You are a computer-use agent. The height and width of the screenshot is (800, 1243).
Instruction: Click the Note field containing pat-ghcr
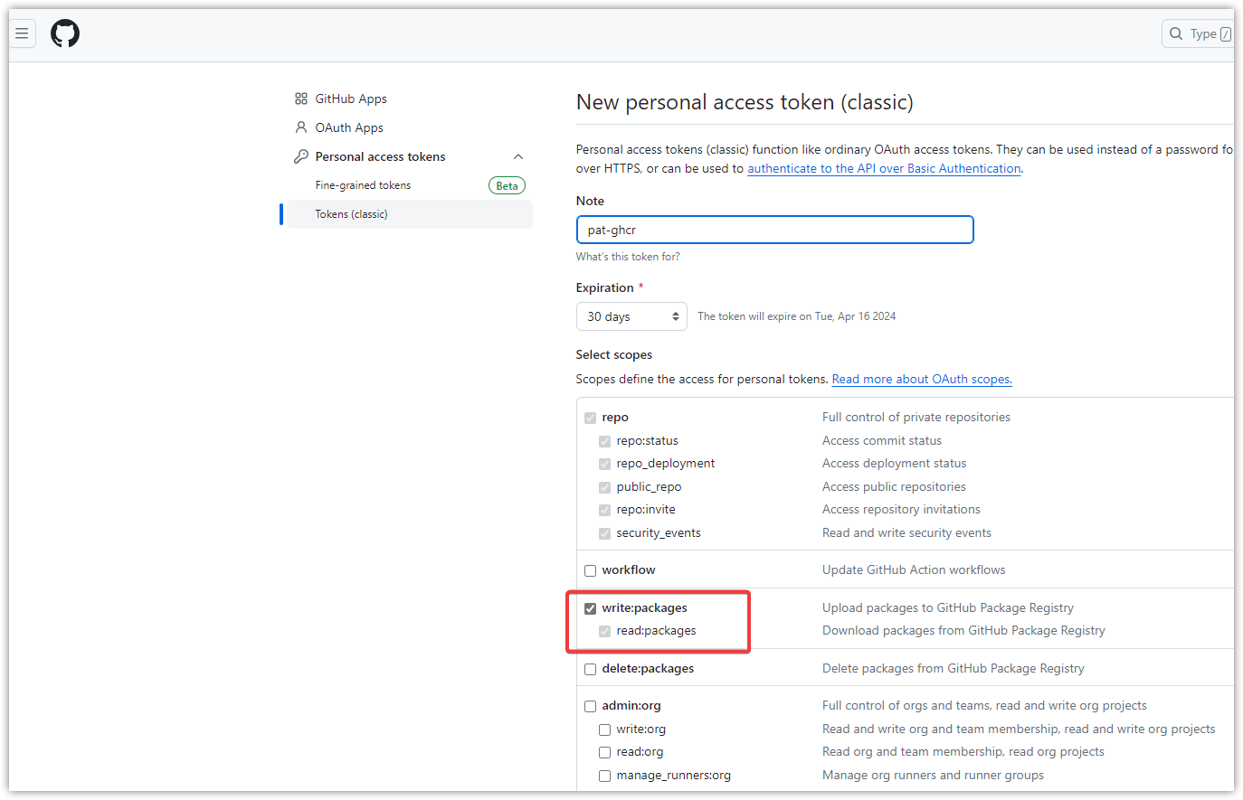tap(774, 230)
